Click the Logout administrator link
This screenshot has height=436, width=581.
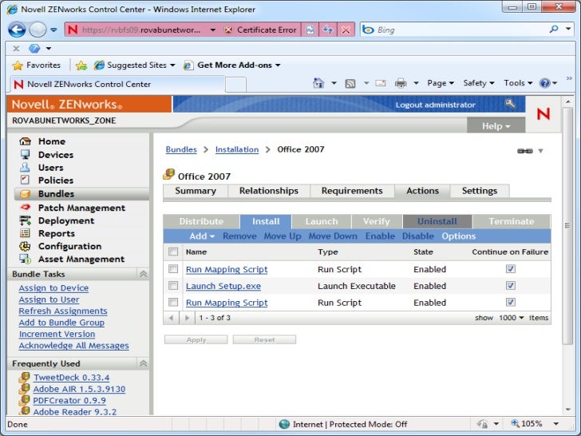(x=436, y=105)
